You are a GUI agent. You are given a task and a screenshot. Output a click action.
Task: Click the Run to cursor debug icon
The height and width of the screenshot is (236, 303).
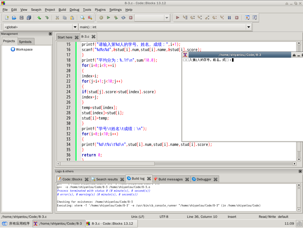pos(185,18)
